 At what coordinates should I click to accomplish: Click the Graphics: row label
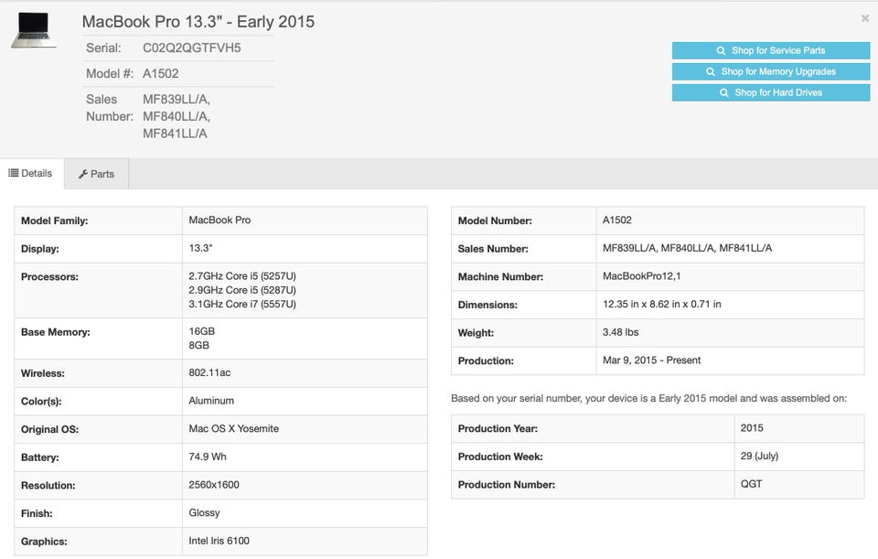click(44, 542)
